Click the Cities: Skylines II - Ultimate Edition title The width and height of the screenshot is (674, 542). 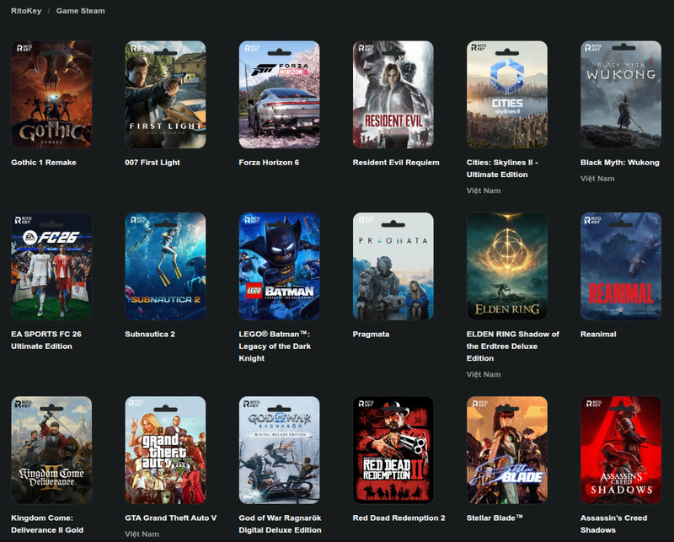point(502,169)
